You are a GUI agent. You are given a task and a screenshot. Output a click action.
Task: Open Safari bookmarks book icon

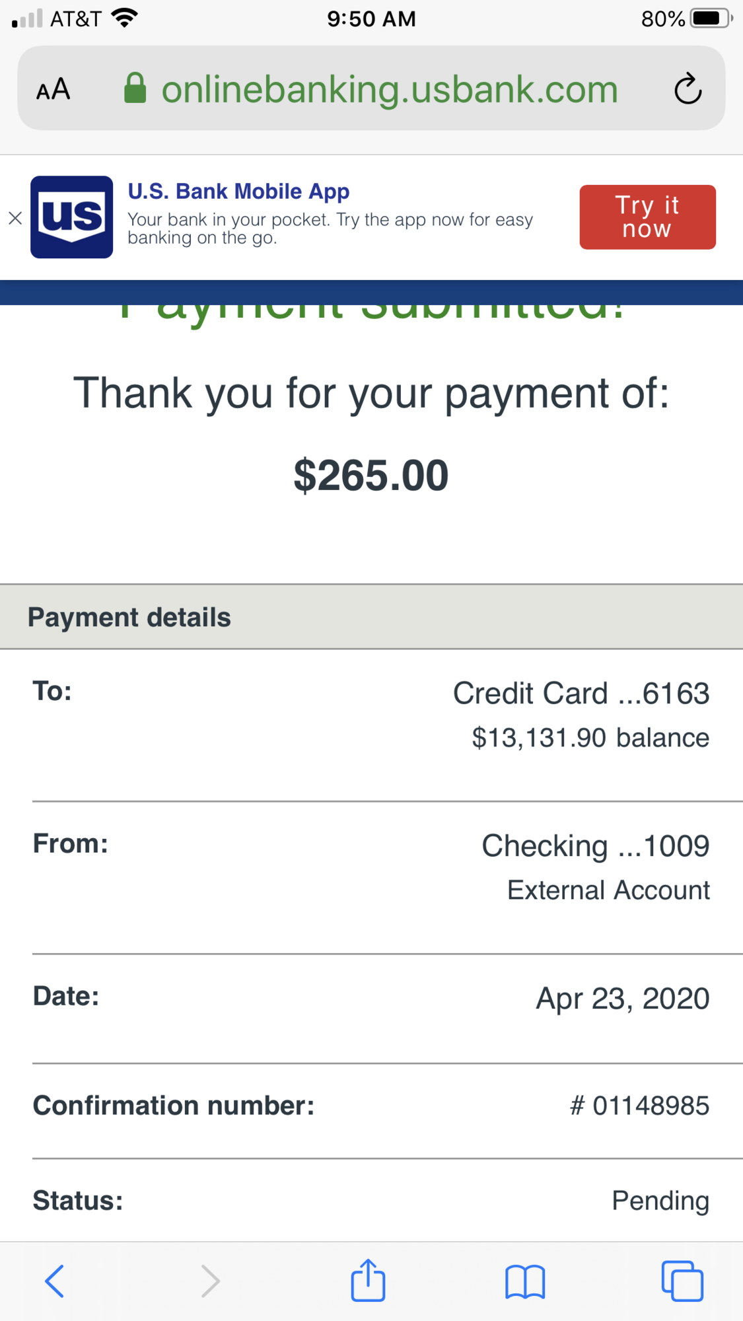point(525,1281)
